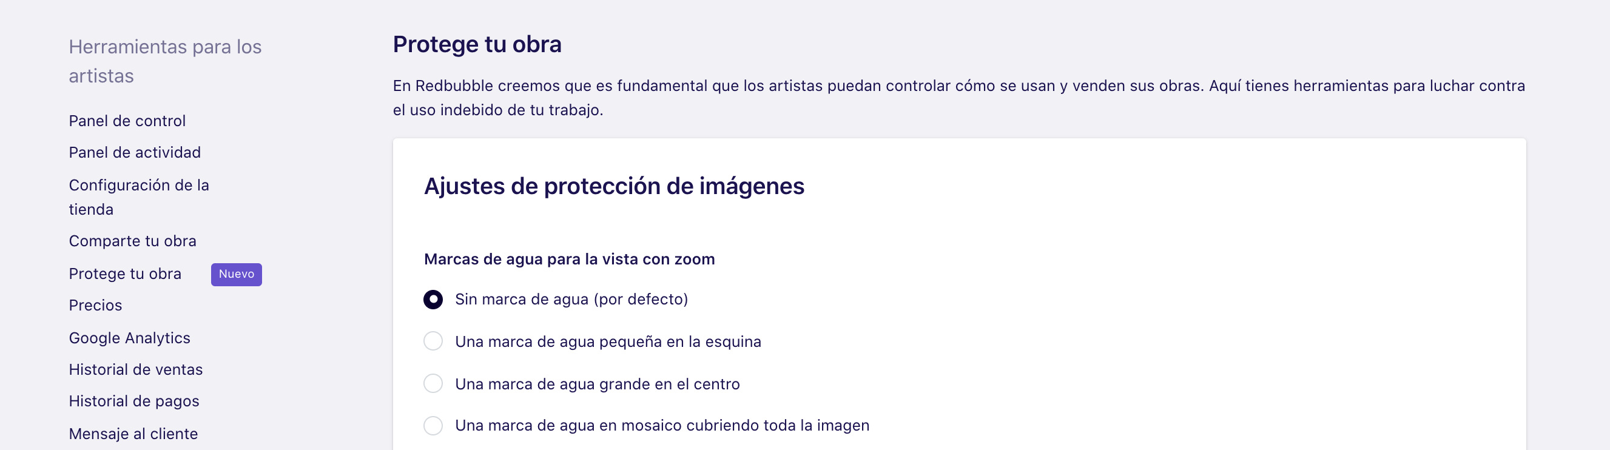Click the 'Protege tu obra' page title
Viewport: 1610px width, 450px height.
pos(477,44)
